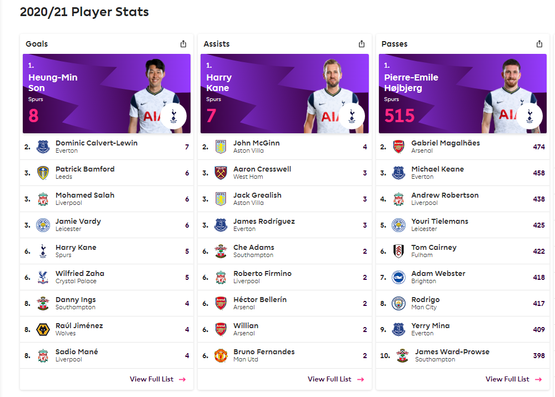Click the Man Utd crest beside Bruno Fernandes
The height and width of the screenshot is (397, 555).
click(221, 355)
